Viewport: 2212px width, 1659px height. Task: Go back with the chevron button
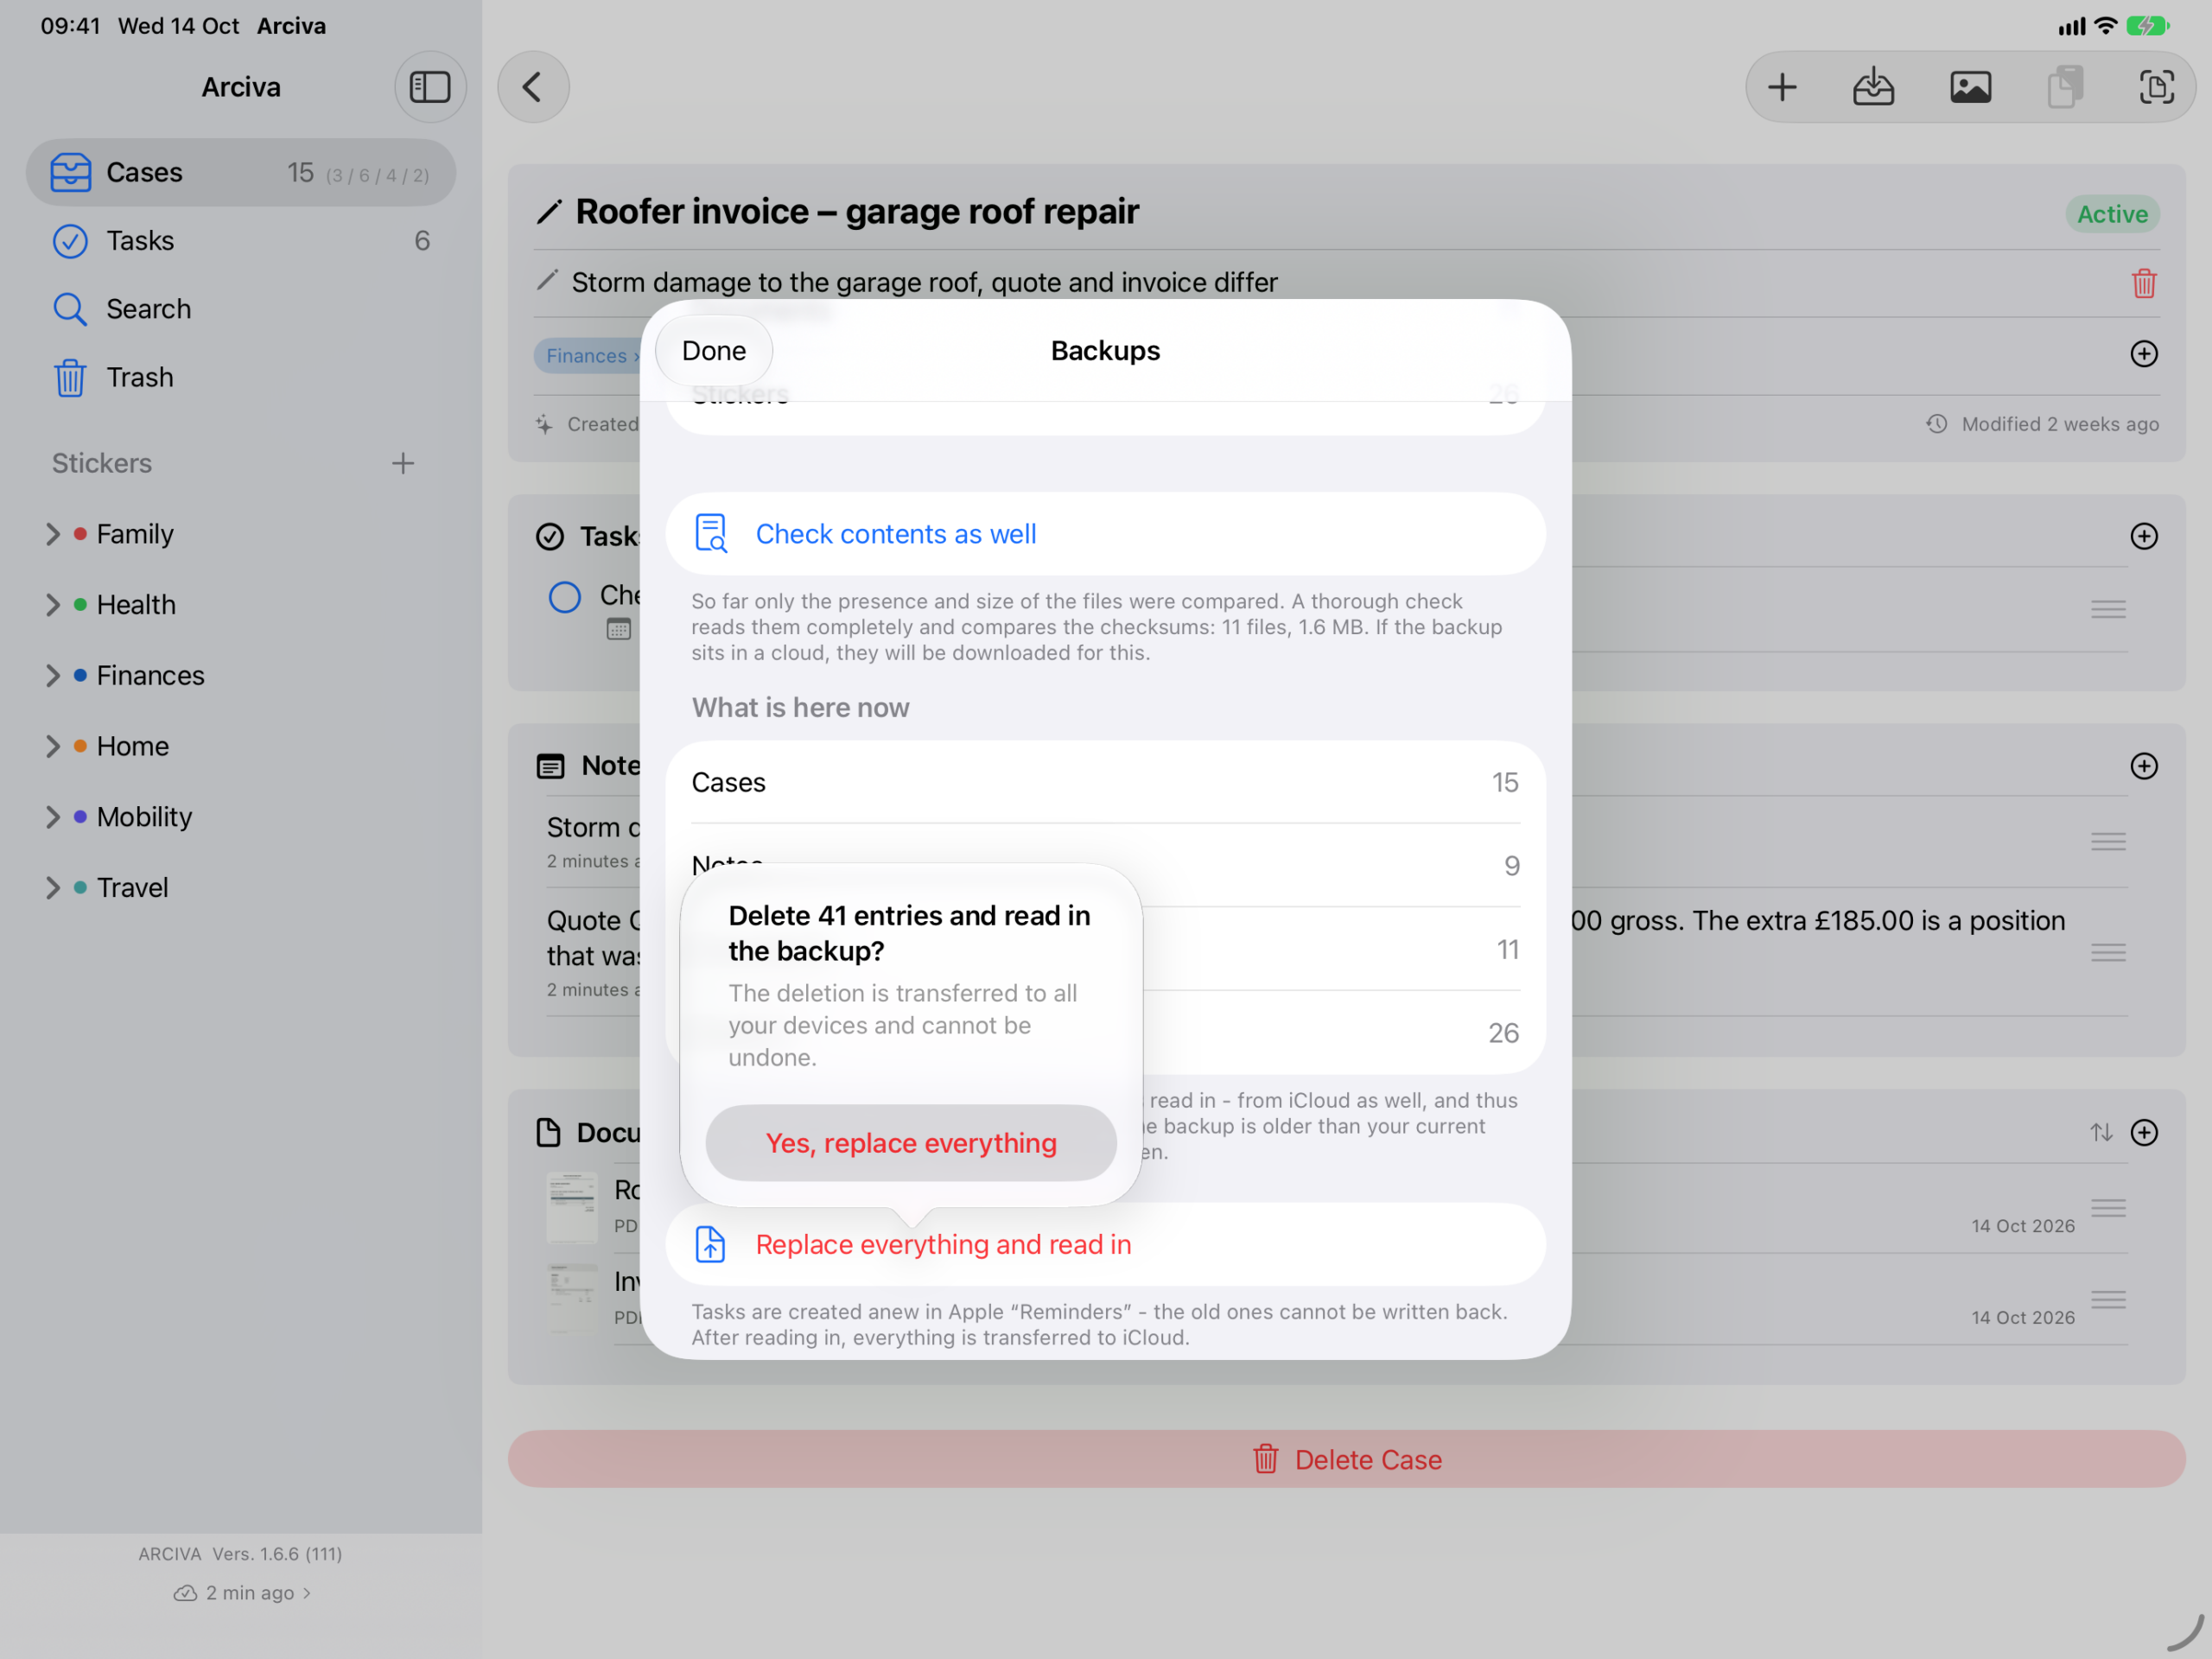coord(533,87)
